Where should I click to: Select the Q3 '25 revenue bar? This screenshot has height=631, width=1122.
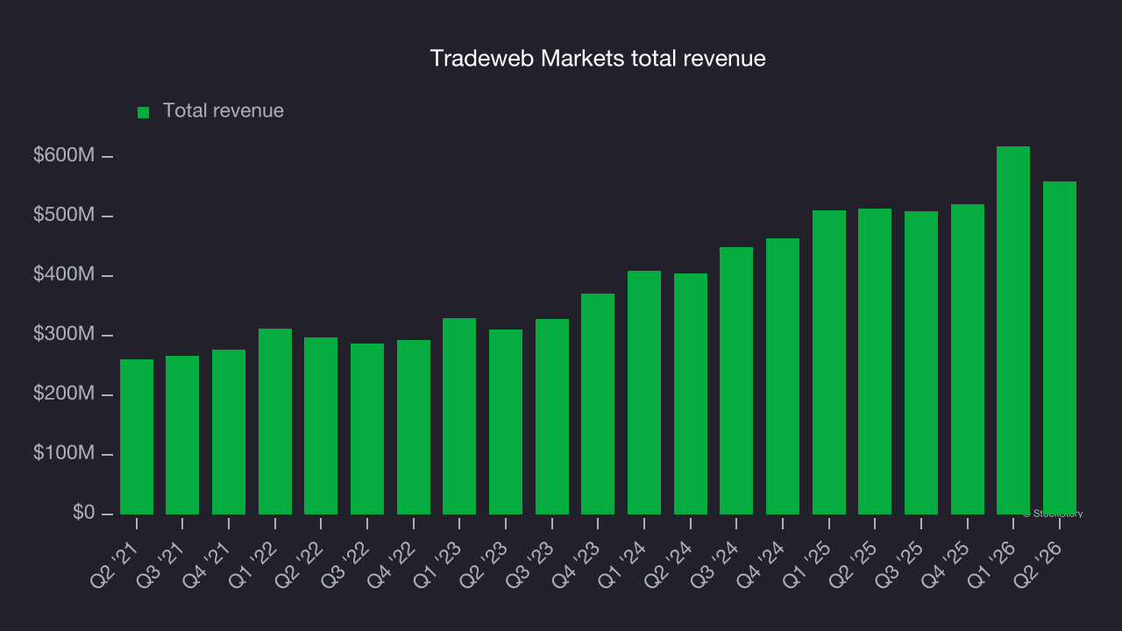(x=921, y=363)
